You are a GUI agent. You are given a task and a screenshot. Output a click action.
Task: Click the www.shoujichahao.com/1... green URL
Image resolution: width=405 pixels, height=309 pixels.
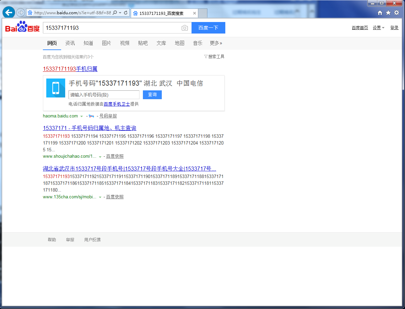point(70,156)
